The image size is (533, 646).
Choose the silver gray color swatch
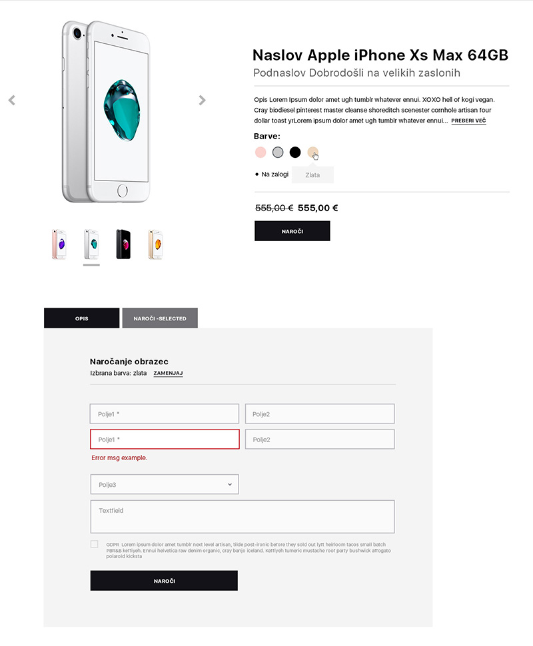tap(278, 153)
